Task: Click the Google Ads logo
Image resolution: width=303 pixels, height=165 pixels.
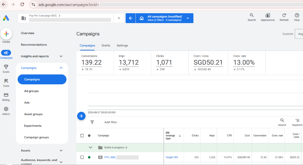Action: [x=6, y=18]
